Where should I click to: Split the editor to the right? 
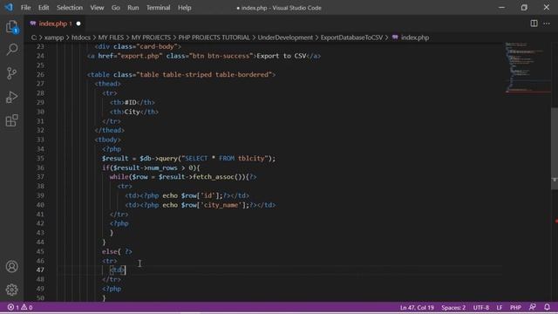coord(534,24)
